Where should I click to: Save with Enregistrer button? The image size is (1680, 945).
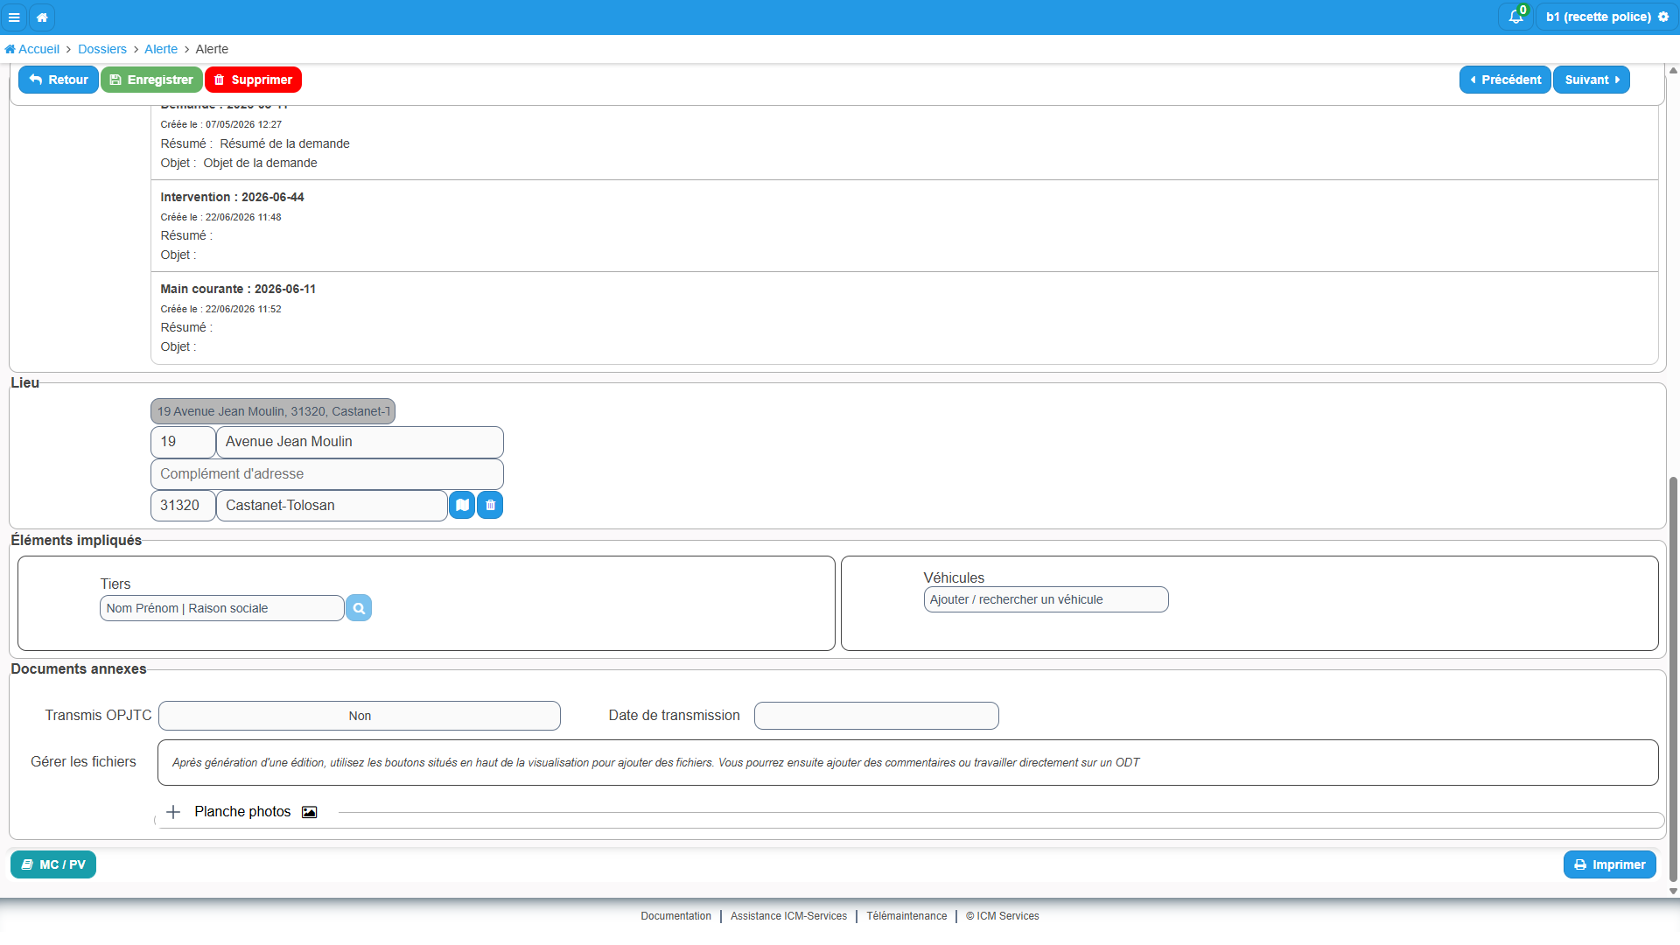(151, 80)
